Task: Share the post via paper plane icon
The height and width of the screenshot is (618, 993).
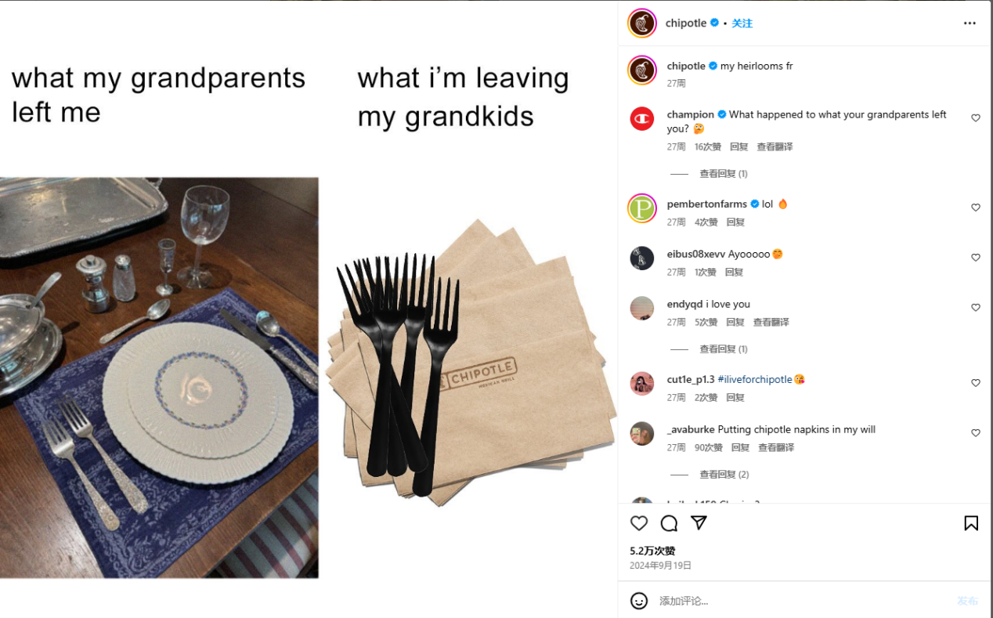Action: (x=699, y=522)
